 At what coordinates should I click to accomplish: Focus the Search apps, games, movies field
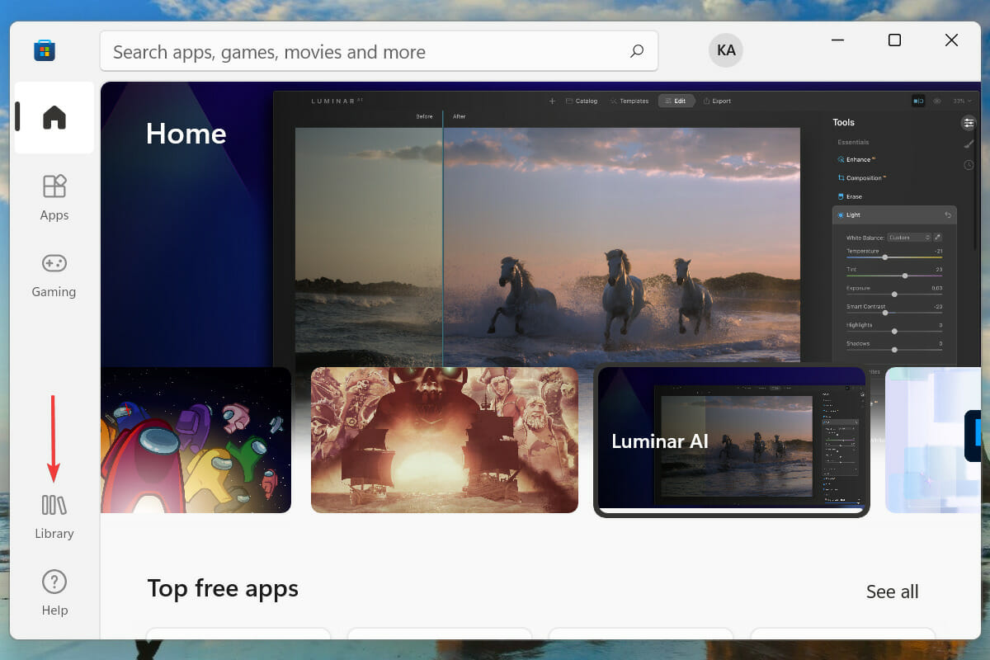[x=379, y=51]
